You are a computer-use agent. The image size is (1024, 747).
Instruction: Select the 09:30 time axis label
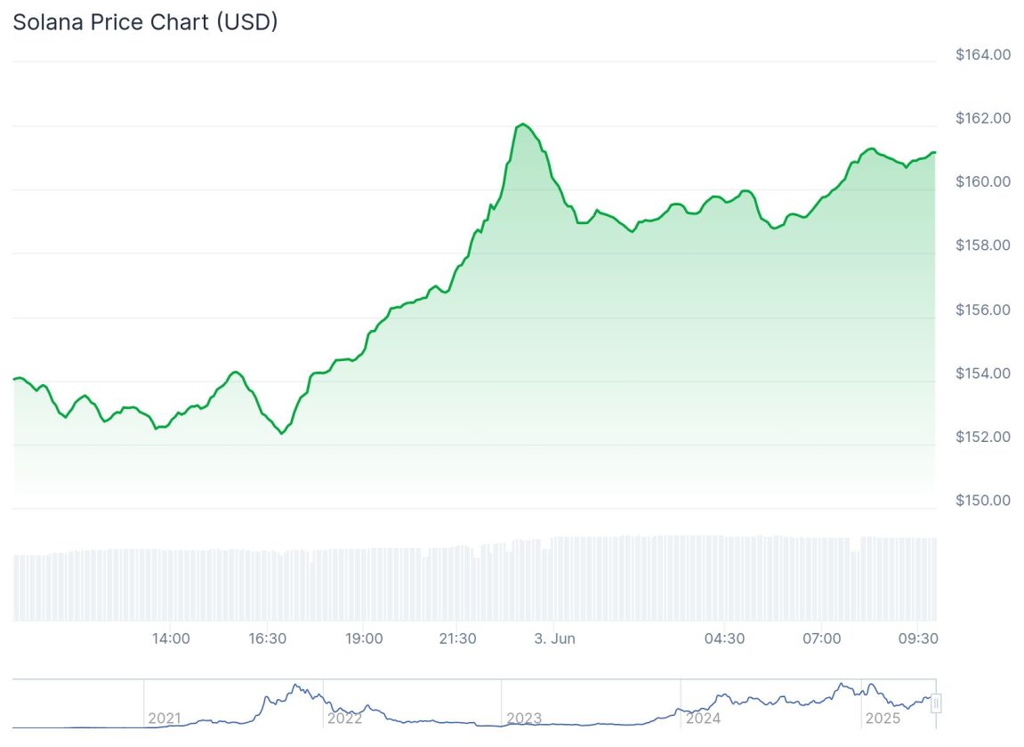click(x=917, y=639)
